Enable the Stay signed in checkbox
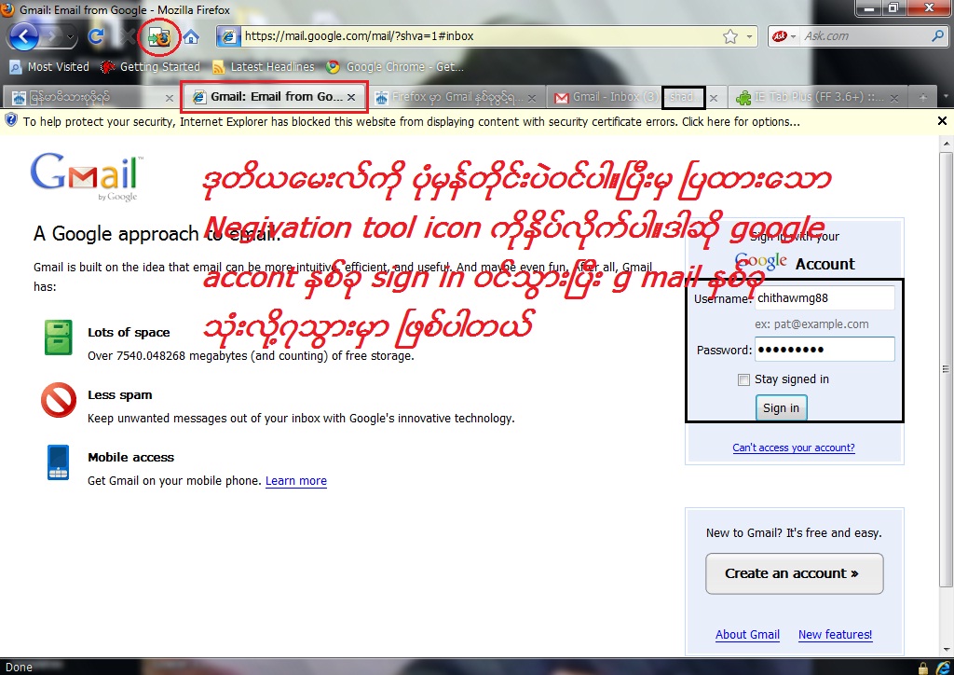 tap(743, 379)
